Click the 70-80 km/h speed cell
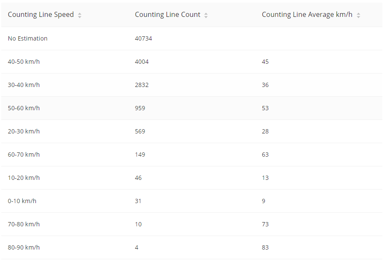Image resolution: width=387 pixels, height=266 pixels. (x=24, y=224)
